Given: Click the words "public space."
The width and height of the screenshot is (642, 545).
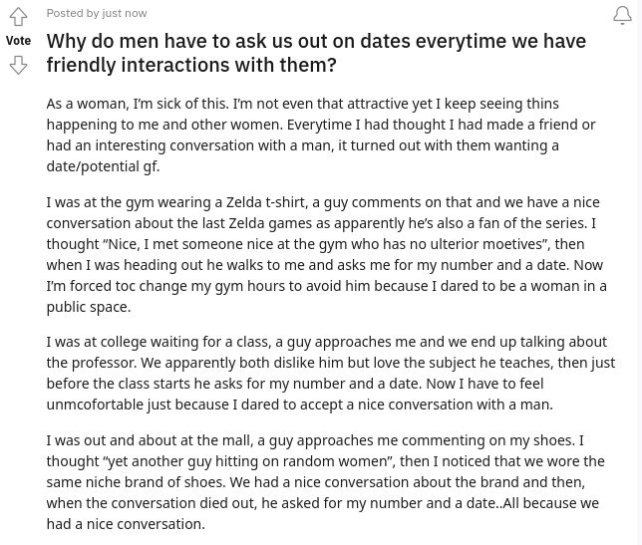Looking at the screenshot, I should tap(88, 307).
